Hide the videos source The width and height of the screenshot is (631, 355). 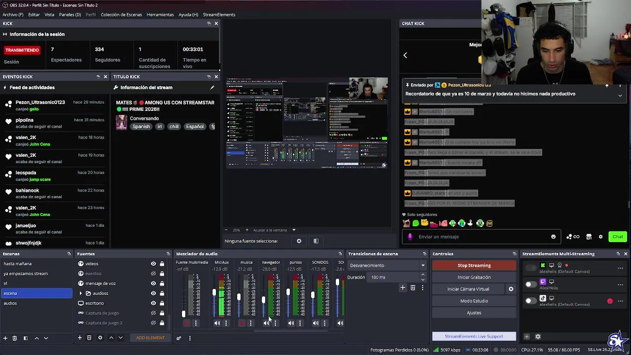(x=153, y=264)
